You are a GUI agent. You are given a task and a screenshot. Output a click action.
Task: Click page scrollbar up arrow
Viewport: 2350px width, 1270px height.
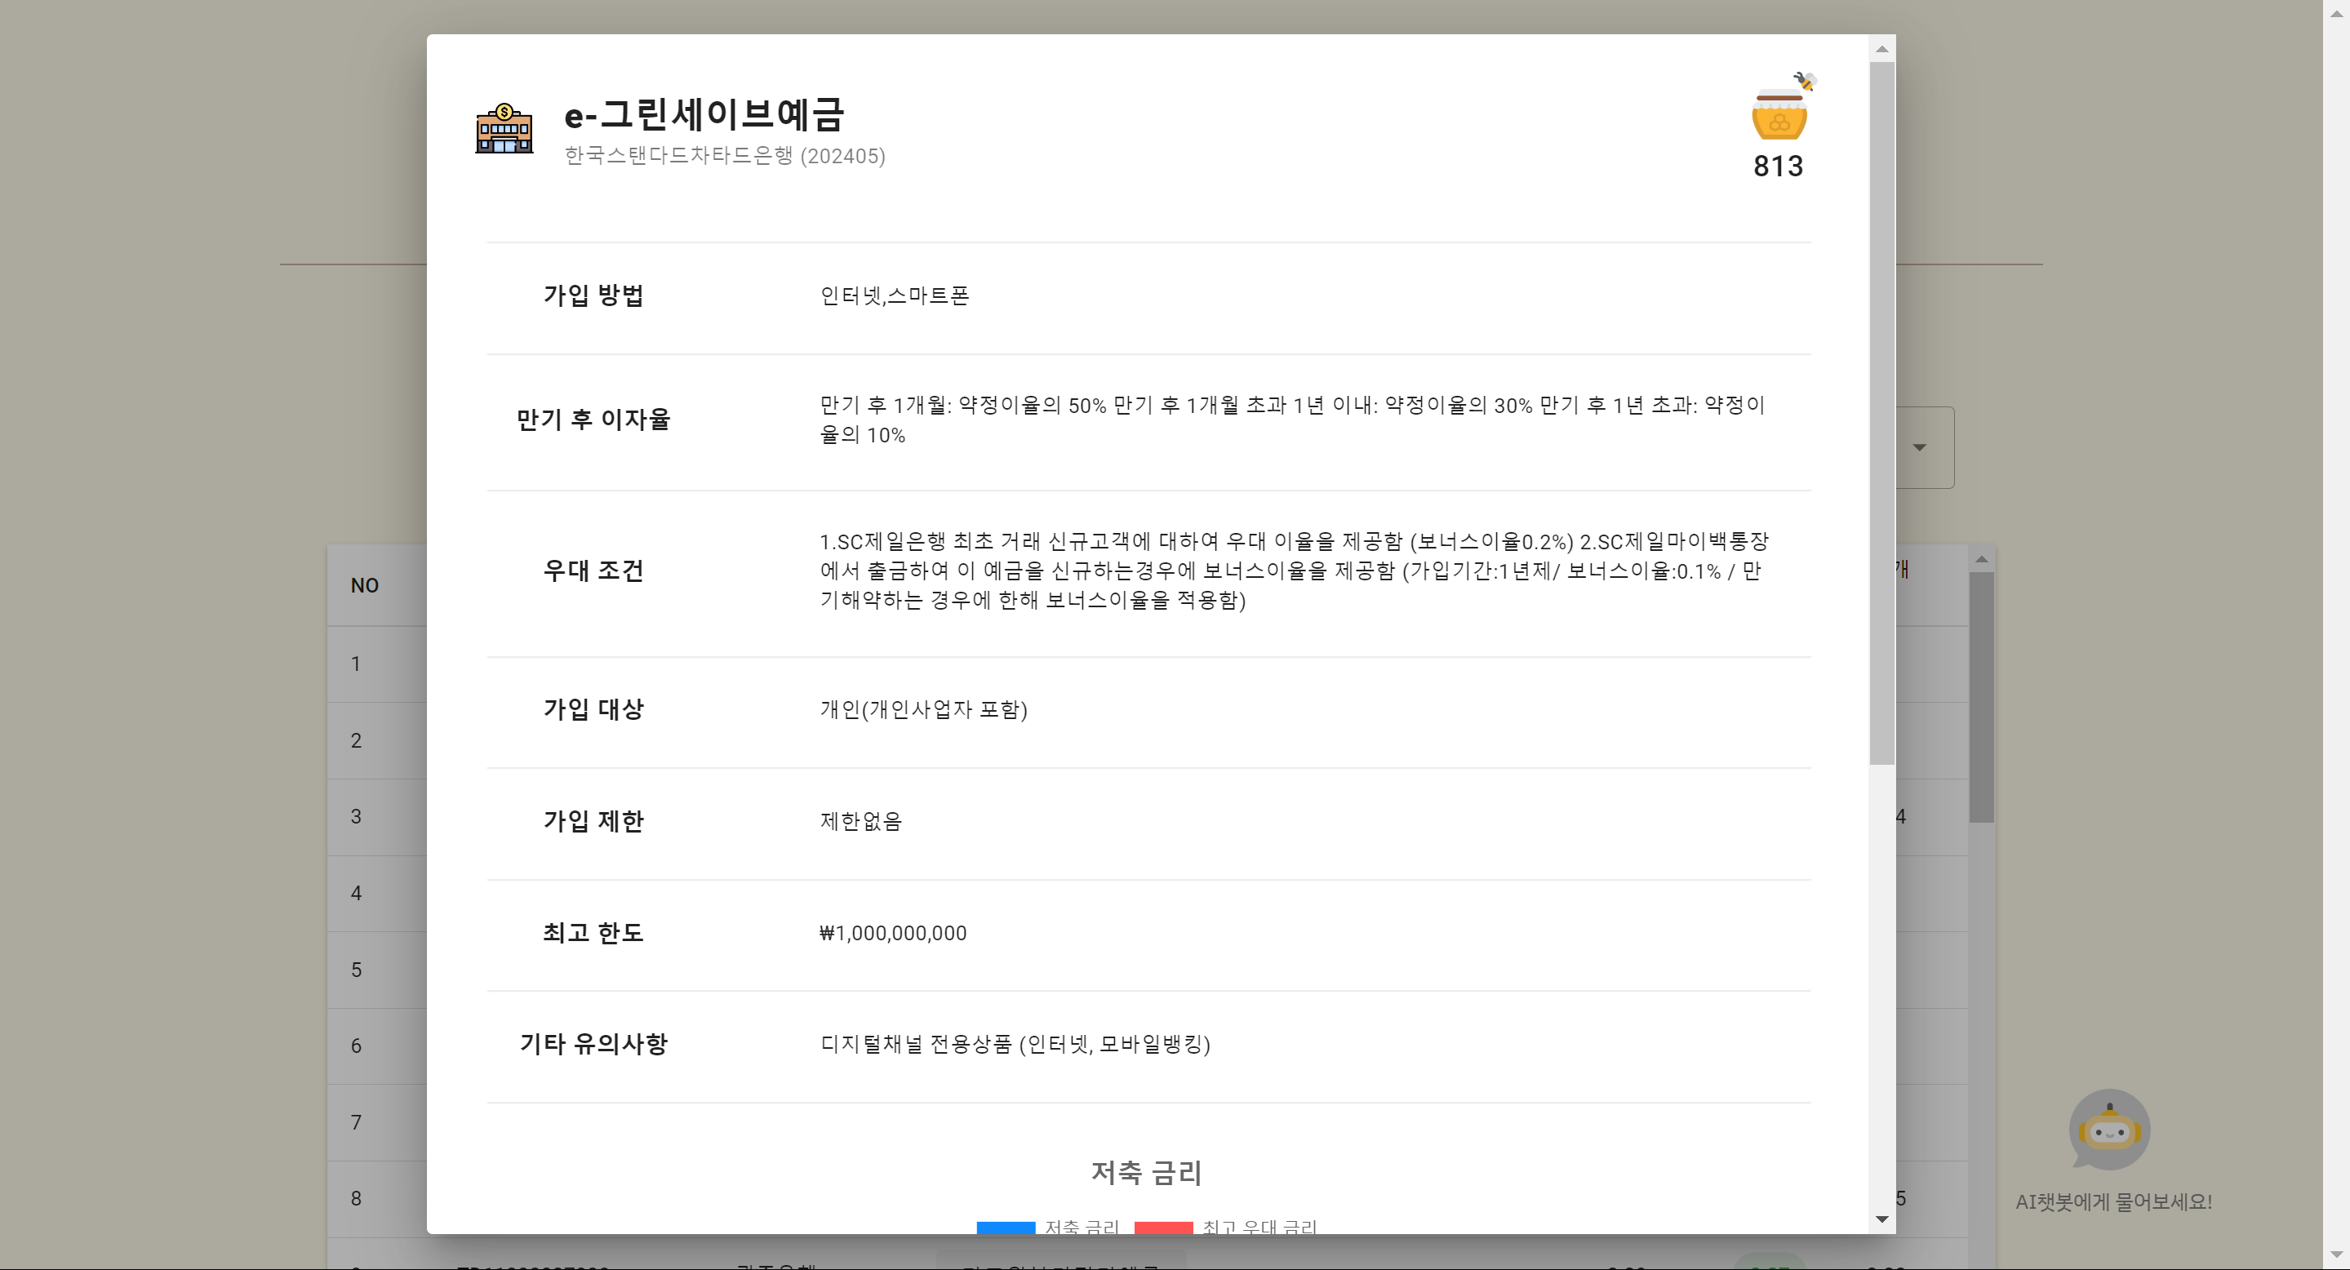click(x=2335, y=13)
